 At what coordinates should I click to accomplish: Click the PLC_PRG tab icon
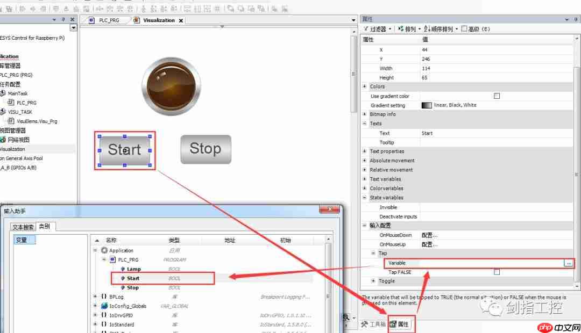(x=91, y=20)
